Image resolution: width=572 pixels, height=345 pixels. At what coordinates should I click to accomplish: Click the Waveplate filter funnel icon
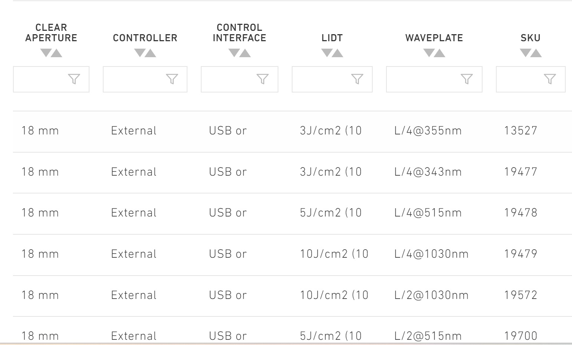point(467,79)
